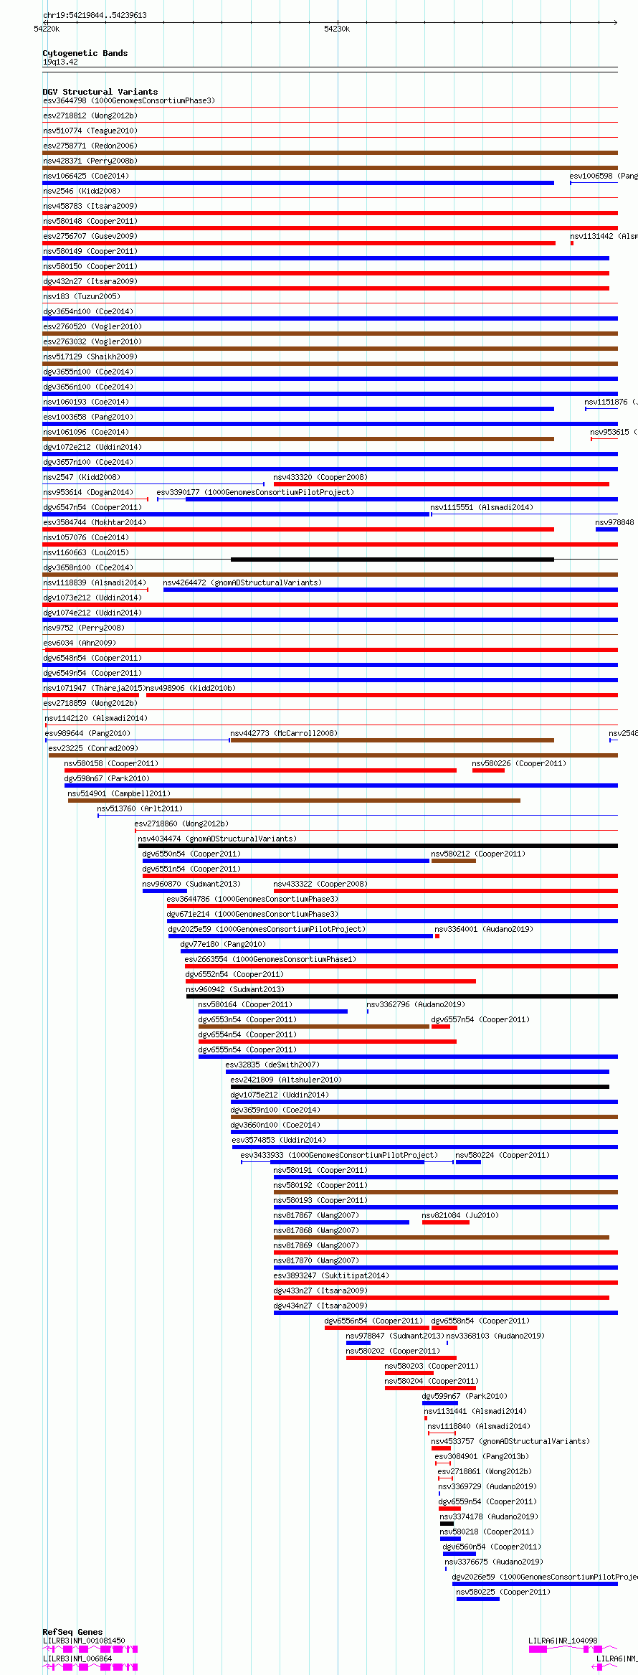Click the esv3084901 (Pang2013b) label
Image resolution: width=638 pixels, height=1675 pixels.
point(482,1456)
